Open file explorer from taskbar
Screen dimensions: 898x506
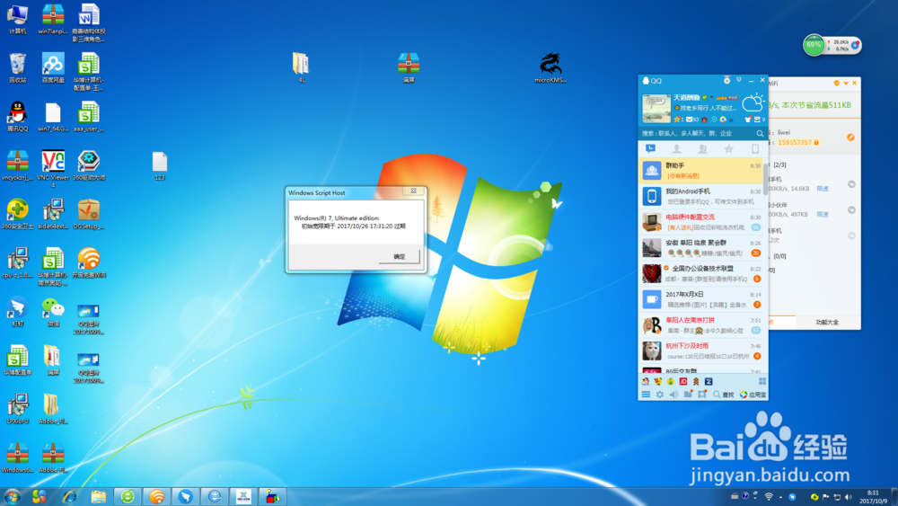pyautogui.click(x=99, y=496)
